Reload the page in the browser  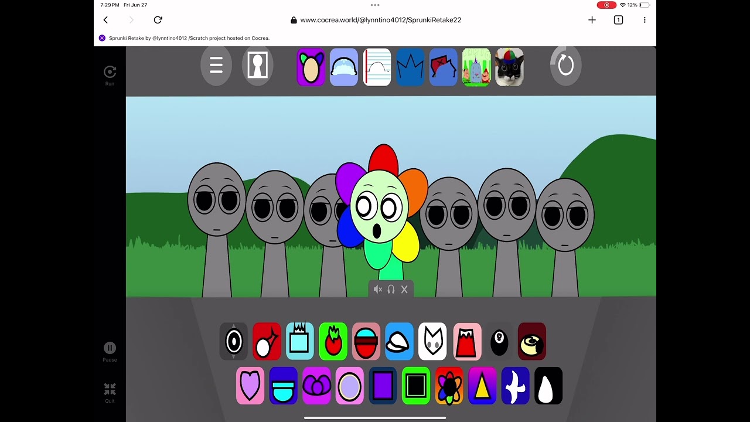coord(158,20)
